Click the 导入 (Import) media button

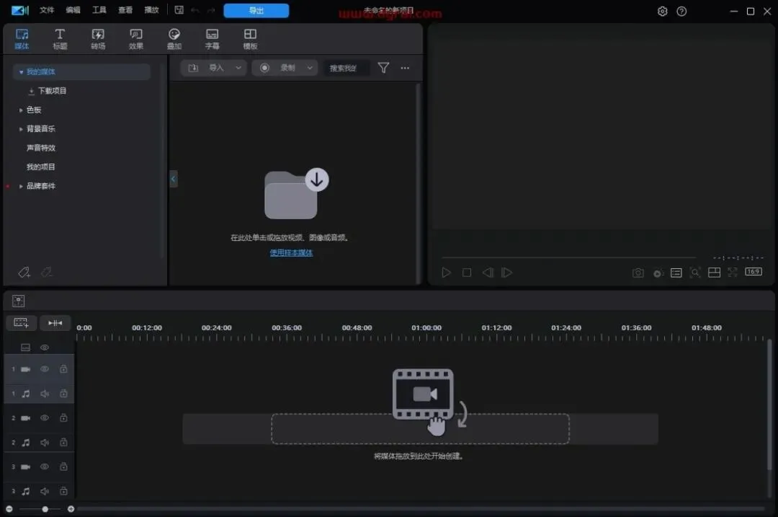tap(207, 68)
